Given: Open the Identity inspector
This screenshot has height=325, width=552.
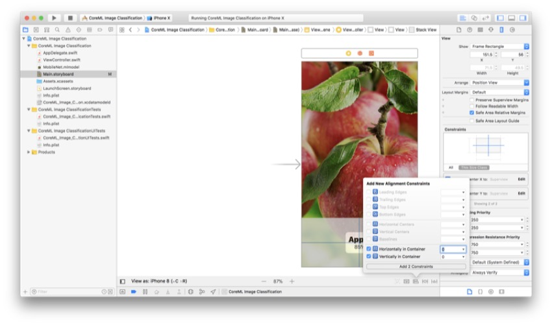Looking at the screenshot, I should (480, 30).
